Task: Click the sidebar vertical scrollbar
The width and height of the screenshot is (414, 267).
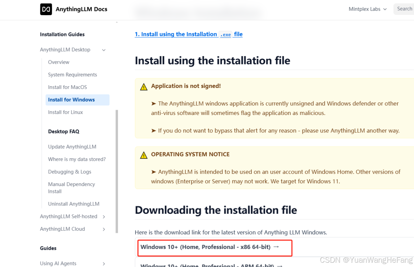Action: click(117, 172)
